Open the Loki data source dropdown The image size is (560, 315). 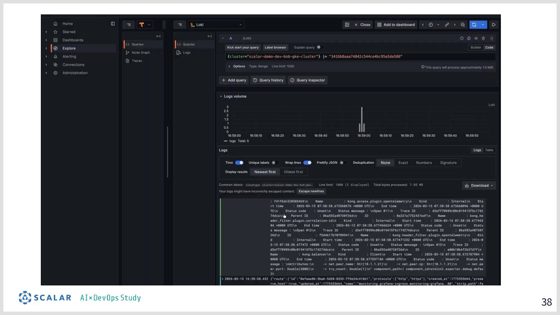click(216, 25)
